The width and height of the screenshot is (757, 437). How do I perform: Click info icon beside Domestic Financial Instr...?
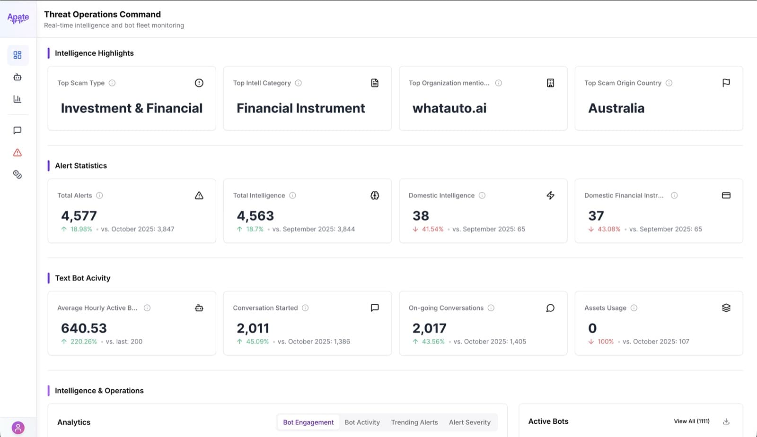pyautogui.click(x=674, y=196)
